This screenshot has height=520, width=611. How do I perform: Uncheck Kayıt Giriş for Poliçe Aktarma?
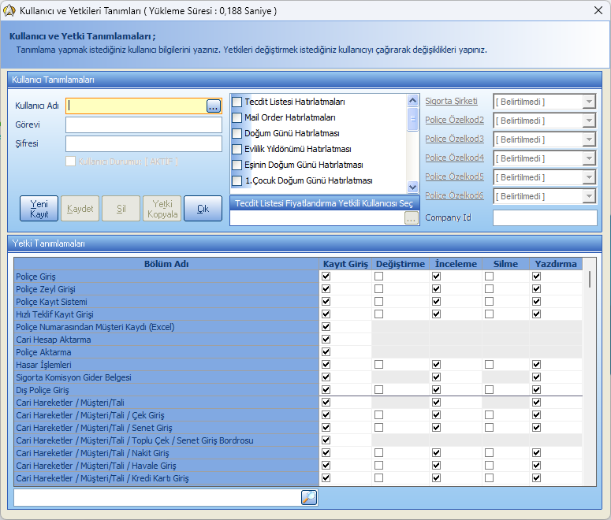pyautogui.click(x=326, y=351)
